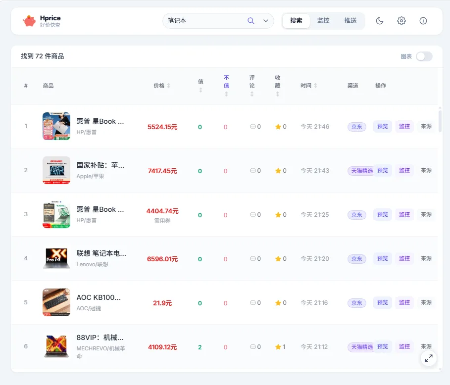Click the comment bubble icon in row 1
The image size is (450, 385).
252,126
